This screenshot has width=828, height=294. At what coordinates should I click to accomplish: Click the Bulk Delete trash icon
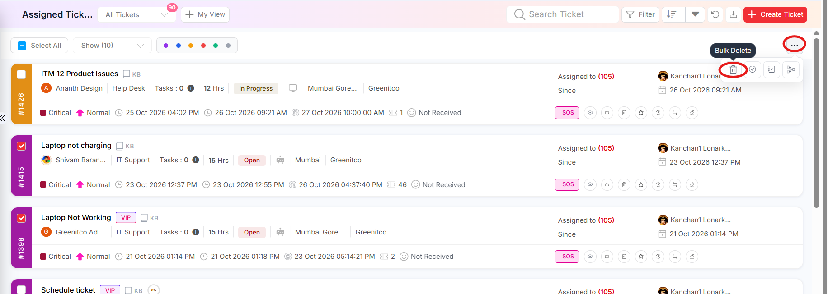[733, 69]
